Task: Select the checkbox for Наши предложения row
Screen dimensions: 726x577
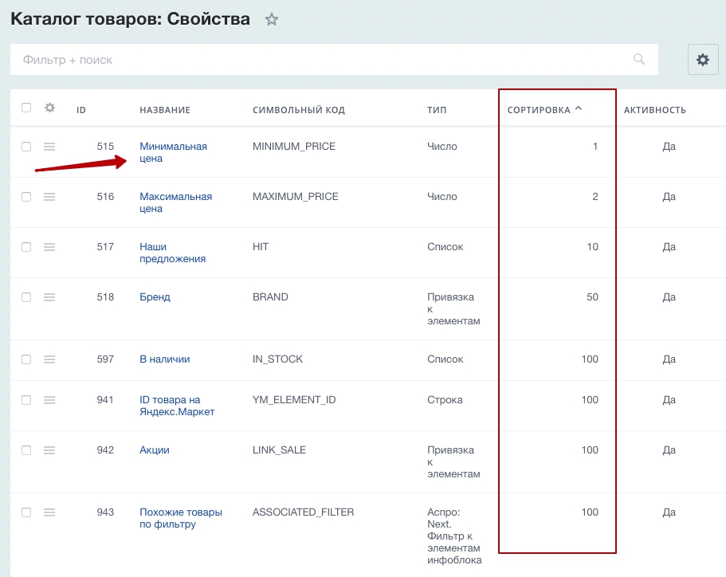Action: click(x=26, y=247)
